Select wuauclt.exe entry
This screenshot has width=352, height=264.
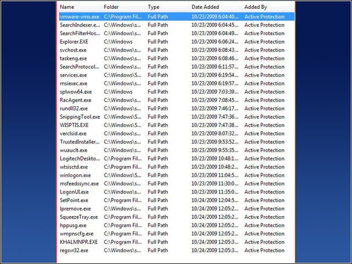[x=177, y=150]
